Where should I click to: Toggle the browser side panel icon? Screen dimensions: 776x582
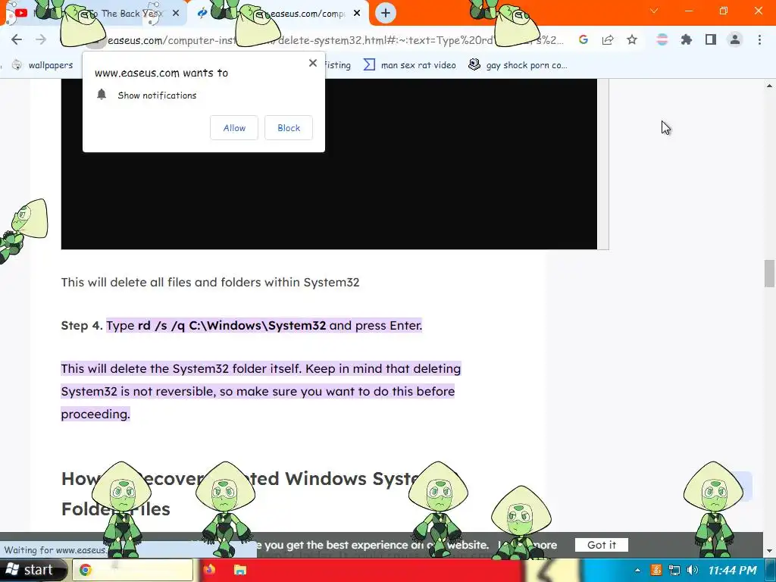tap(711, 39)
